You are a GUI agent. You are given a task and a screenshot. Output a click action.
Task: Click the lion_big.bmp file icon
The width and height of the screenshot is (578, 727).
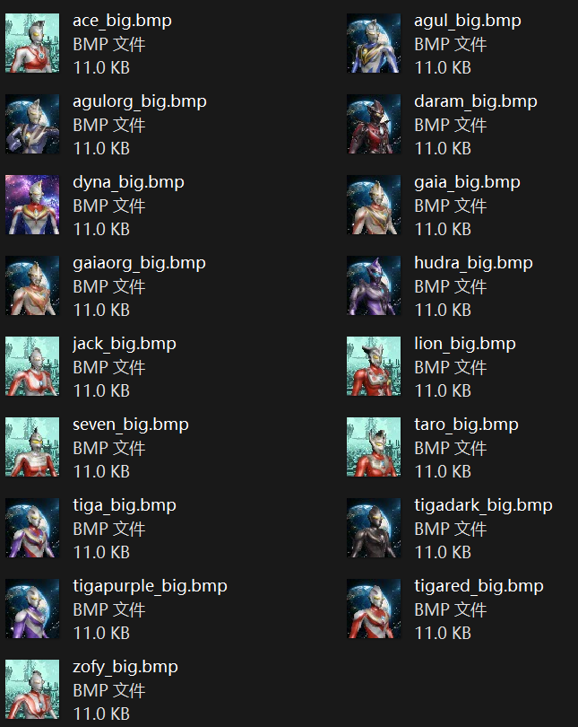pyautogui.click(x=374, y=366)
